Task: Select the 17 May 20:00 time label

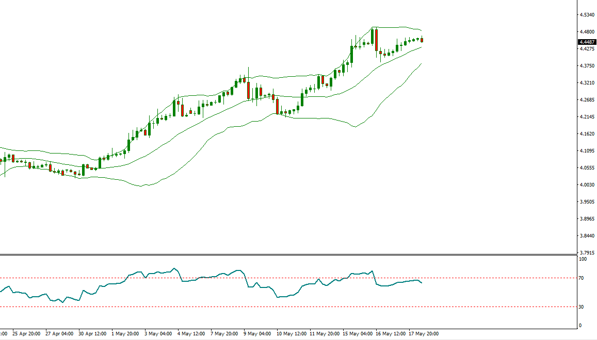Action: pos(424,333)
